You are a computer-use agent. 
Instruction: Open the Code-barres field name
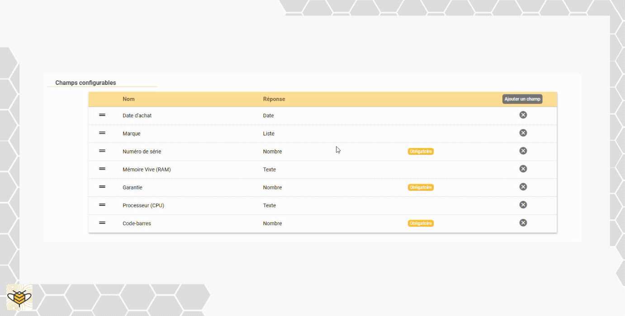click(x=137, y=223)
